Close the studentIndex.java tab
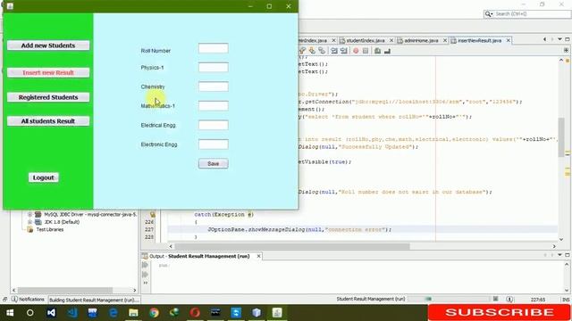 (391, 40)
